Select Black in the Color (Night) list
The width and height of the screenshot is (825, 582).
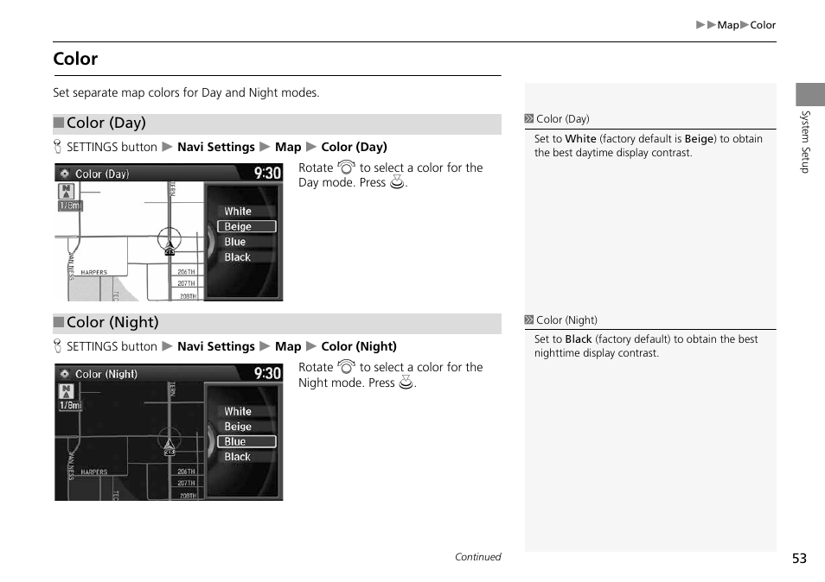point(246,457)
